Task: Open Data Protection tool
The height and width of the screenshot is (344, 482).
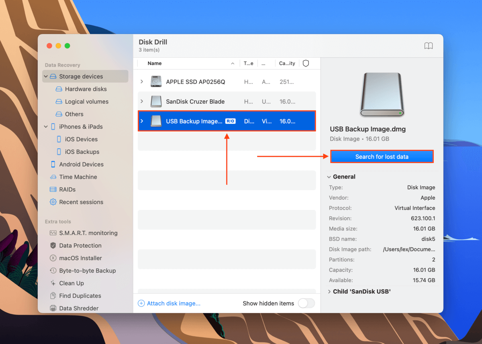Action: pyautogui.click(x=80, y=245)
